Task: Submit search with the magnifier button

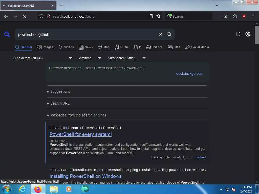Action: point(169,34)
